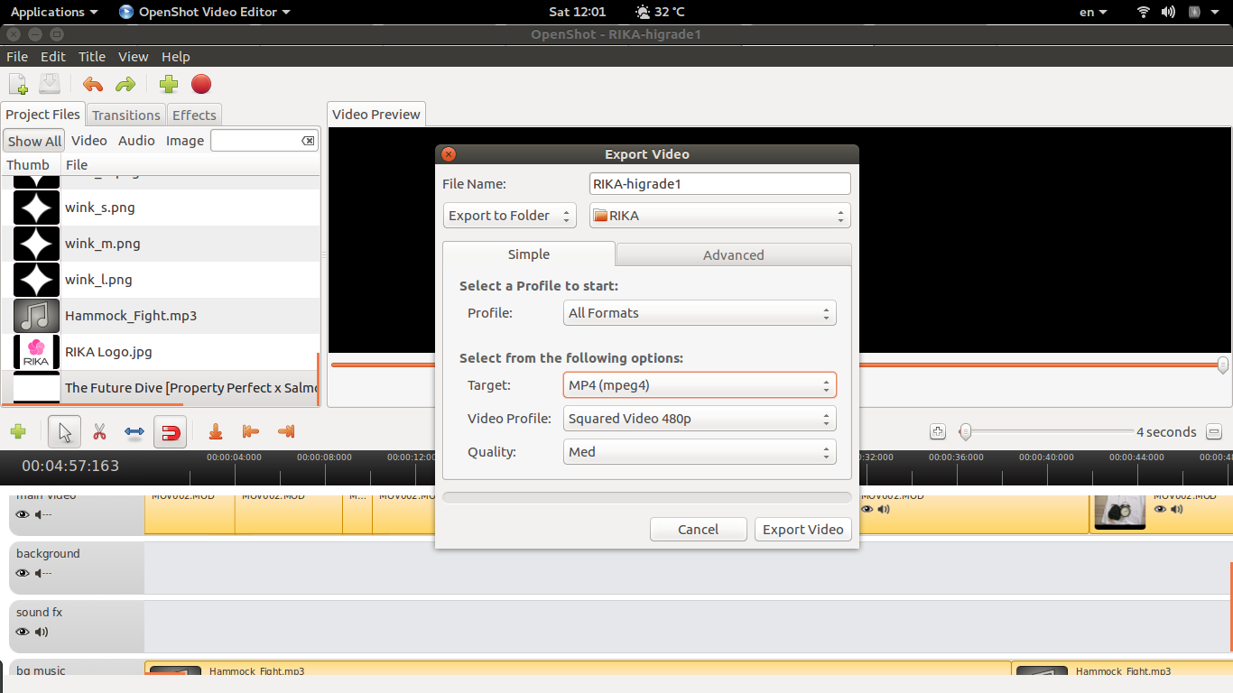Open the OpenShot Video Editor app menu
This screenshot has width=1233, height=693.
coord(205,12)
